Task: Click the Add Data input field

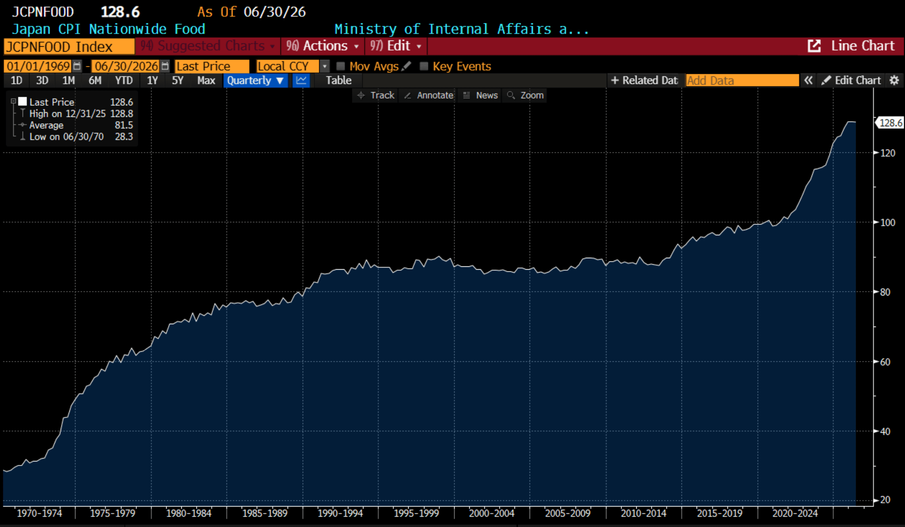Action: click(x=743, y=80)
